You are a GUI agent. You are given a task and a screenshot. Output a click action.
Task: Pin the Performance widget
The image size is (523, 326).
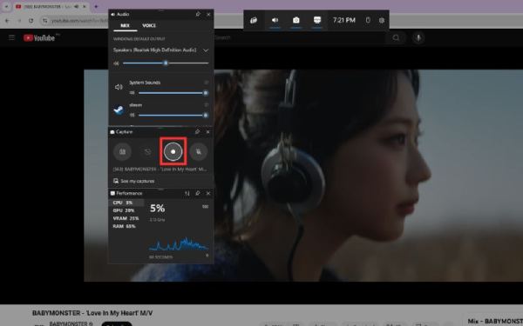(x=198, y=193)
